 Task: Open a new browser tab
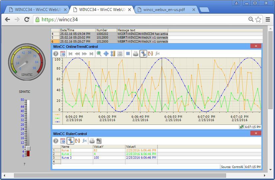[x=204, y=10]
